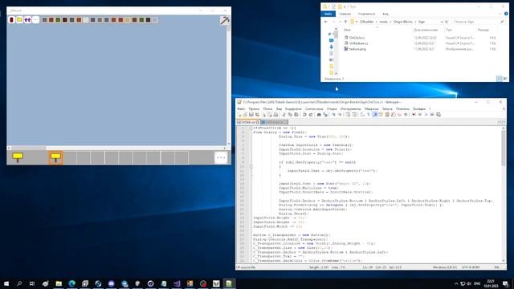Open the Windows Start menu

coord(6,283)
